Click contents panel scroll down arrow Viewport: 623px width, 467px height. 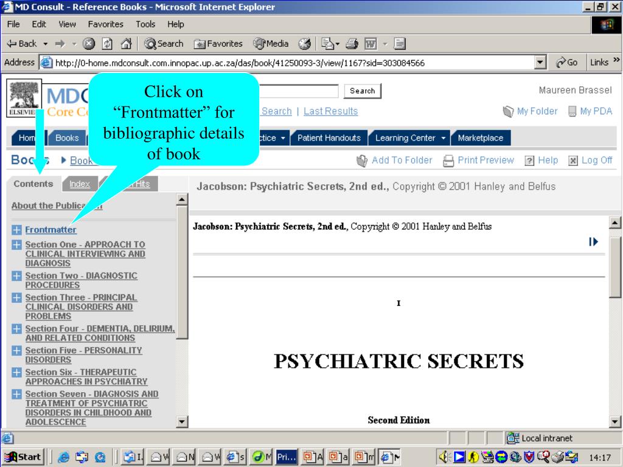tap(181, 421)
